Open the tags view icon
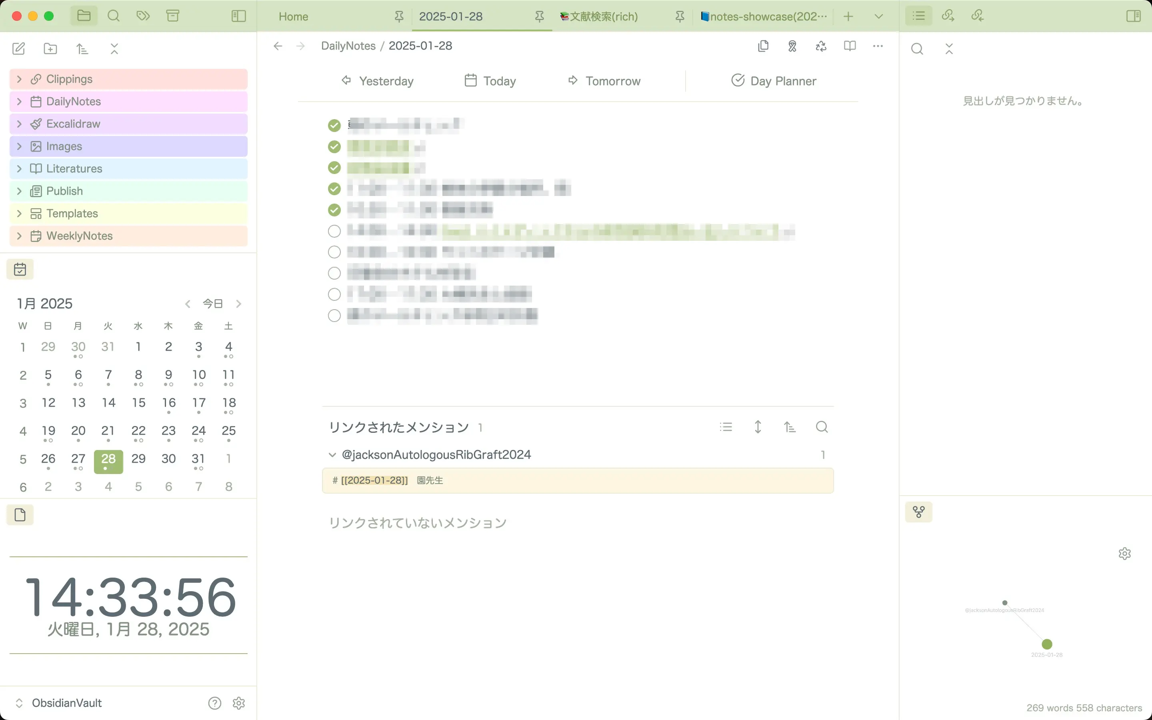1152x720 pixels. click(143, 16)
